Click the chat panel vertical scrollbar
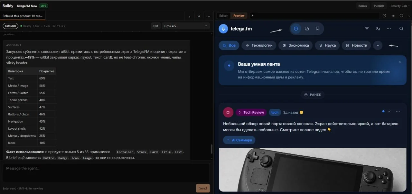The height and width of the screenshot is (194, 412). click(211, 149)
